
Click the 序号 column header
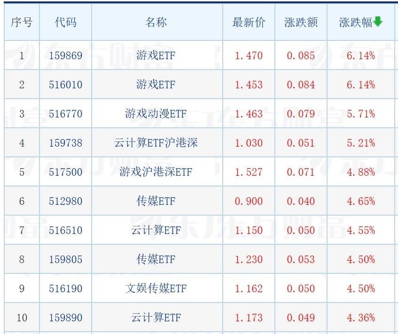(x=22, y=23)
